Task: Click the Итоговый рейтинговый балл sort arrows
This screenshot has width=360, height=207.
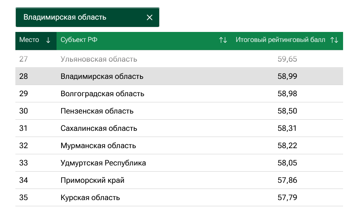Action: pos(334,40)
